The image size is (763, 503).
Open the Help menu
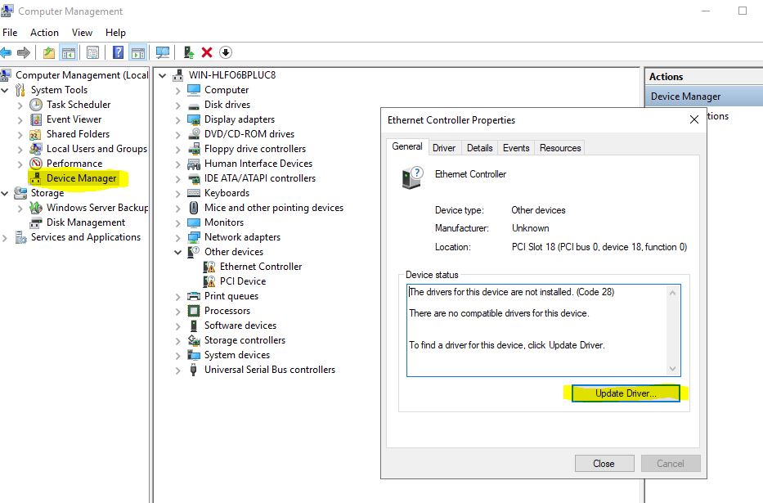(x=115, y=33)
